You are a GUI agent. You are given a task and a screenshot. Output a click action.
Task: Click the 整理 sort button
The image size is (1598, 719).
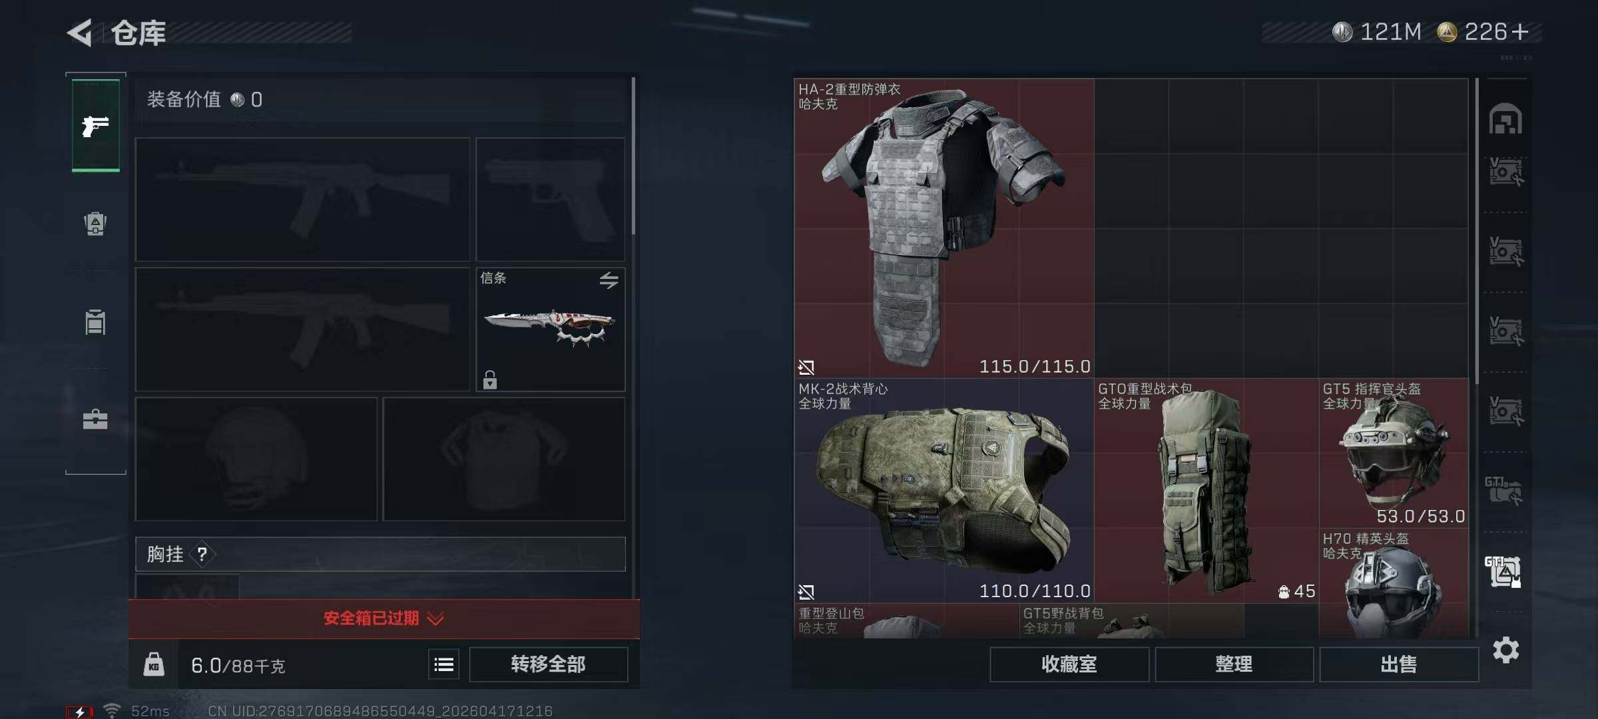pos(1234,664)
